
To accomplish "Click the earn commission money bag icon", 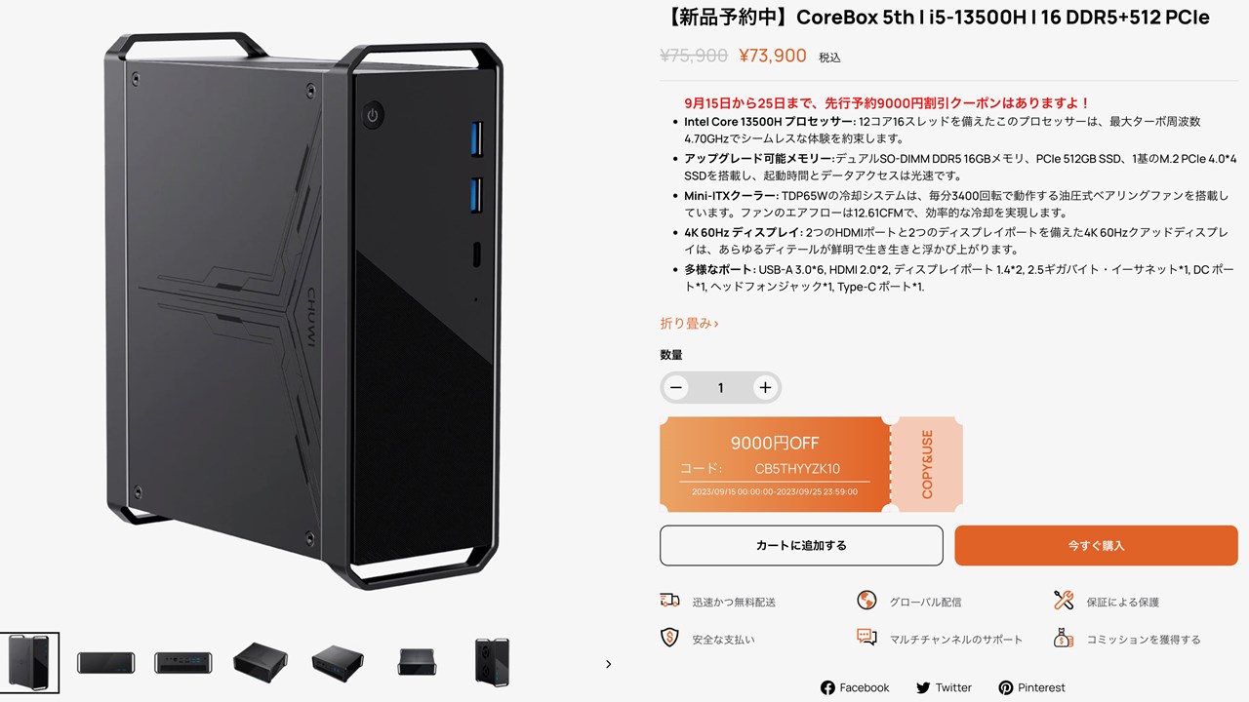I will (x=1064, y=639).
